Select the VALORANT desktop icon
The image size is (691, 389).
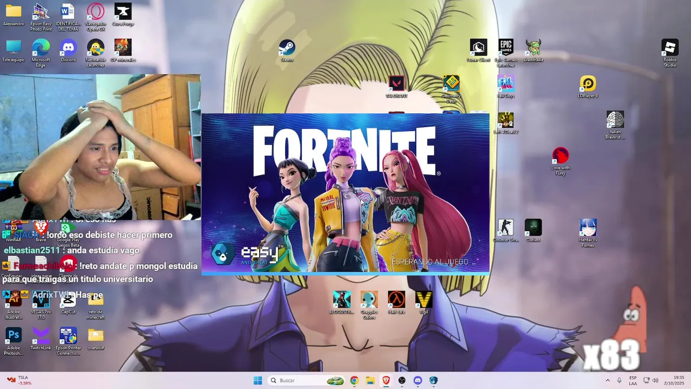pos(396,87)
